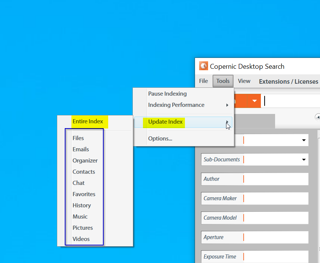
Task: Click the Aperture input field
Action: 276,237
